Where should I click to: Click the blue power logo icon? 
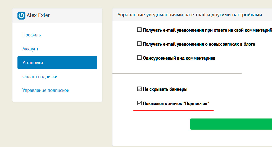[21, 16]
